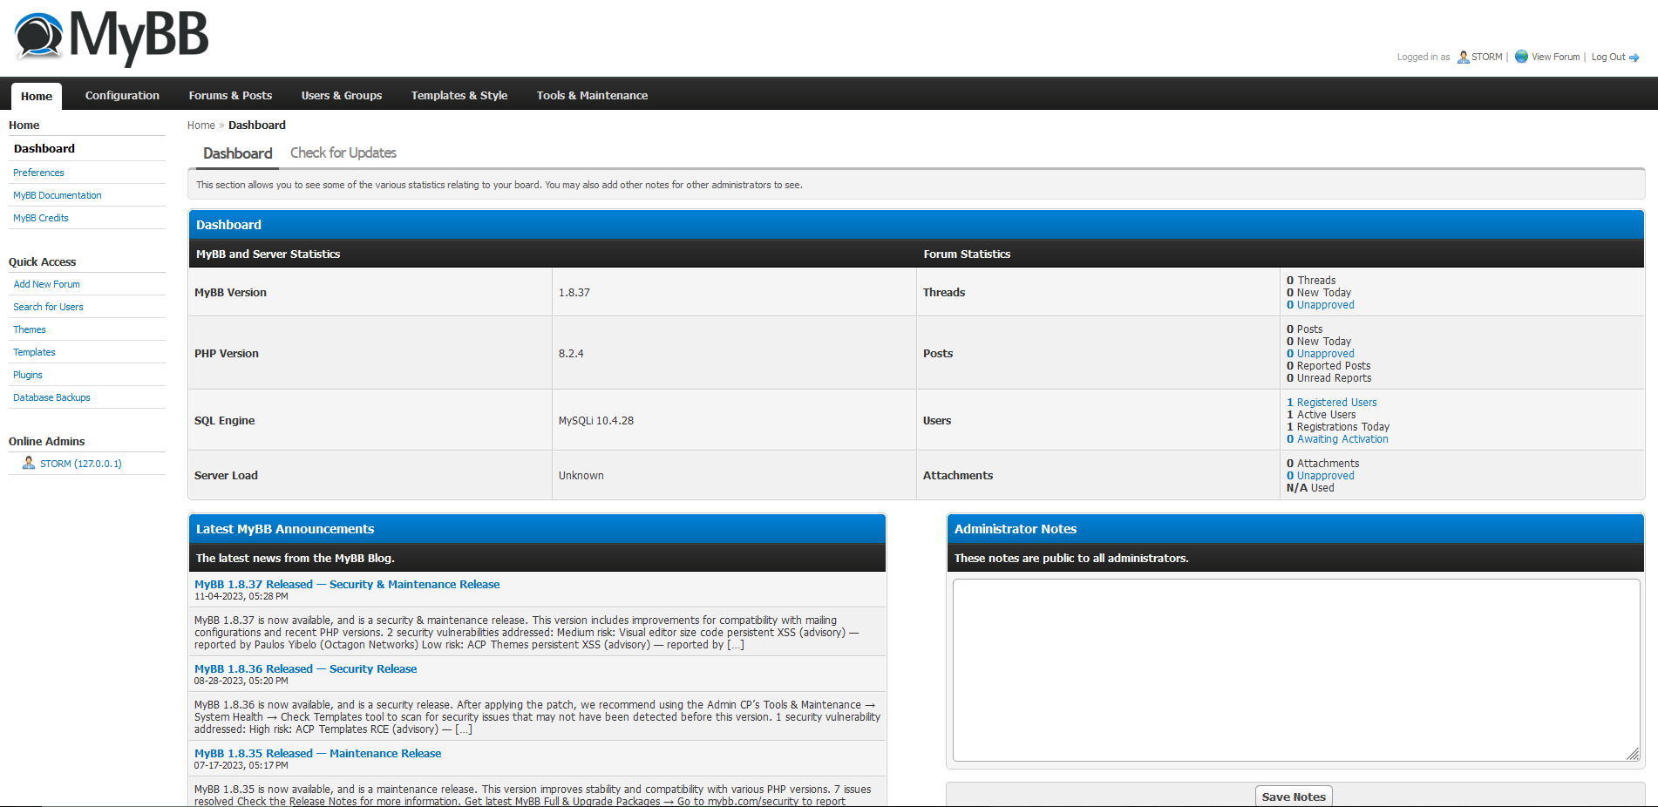The image size is (1658, 807).
Task: Click the Log Out link
Action: click(1608, 58)
